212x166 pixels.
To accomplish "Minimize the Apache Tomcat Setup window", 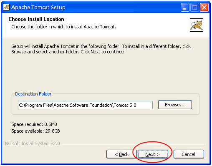I will (x=185, y=8).
